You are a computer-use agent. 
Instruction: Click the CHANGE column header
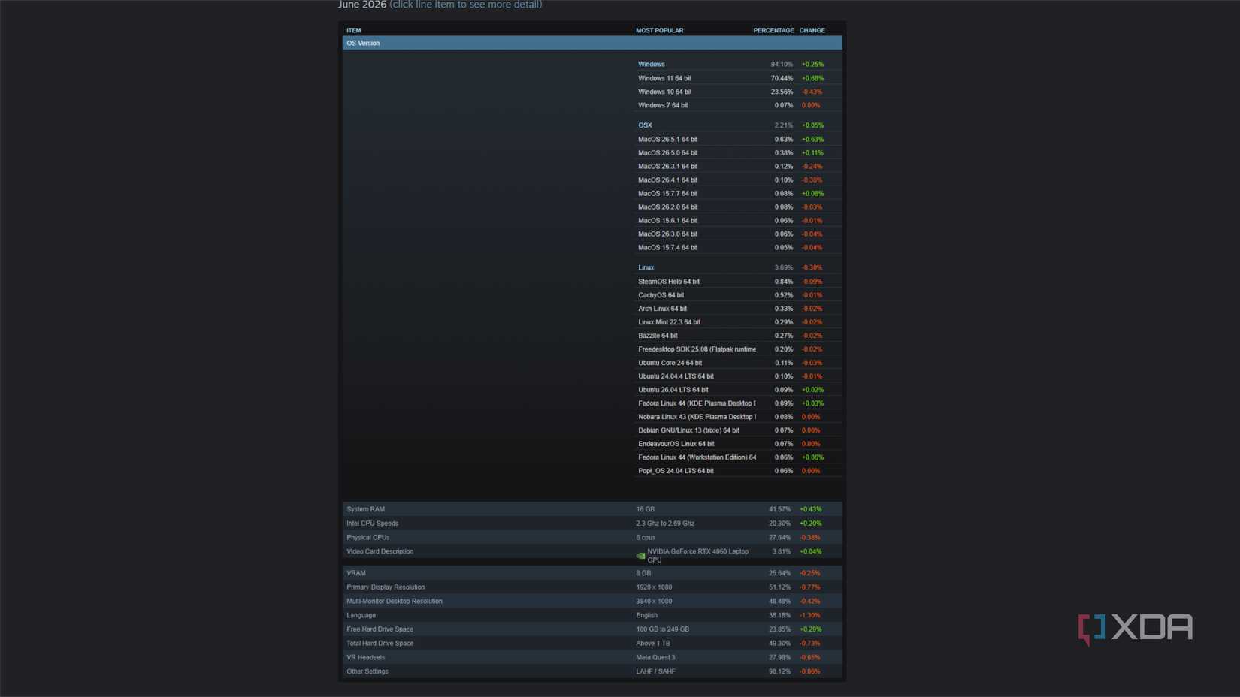click(812, 31)
